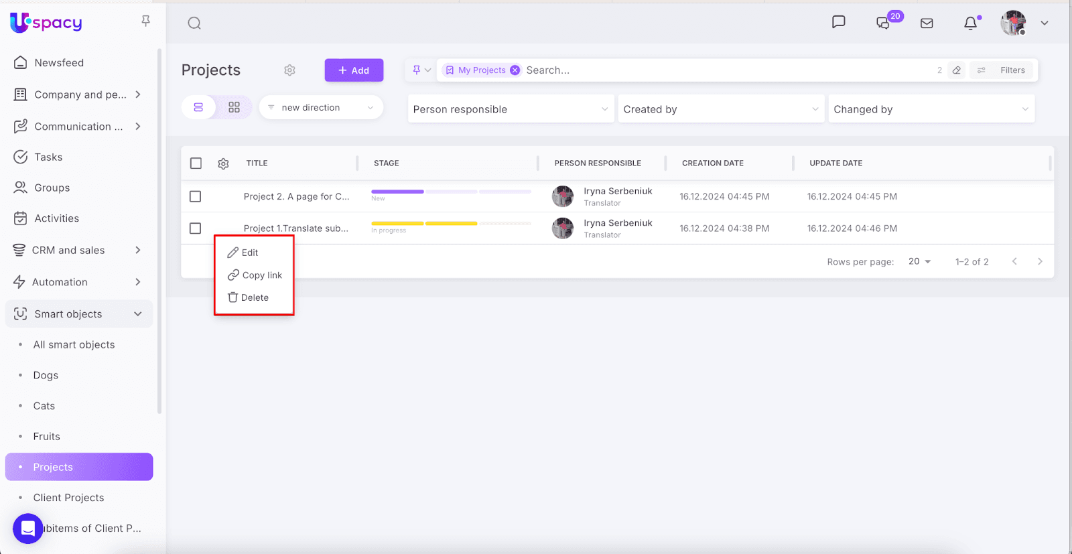The width and height of the screenshot is (1072, 554).
Task: Open the chat icon with 20 badge
Action: click(884, 23)
